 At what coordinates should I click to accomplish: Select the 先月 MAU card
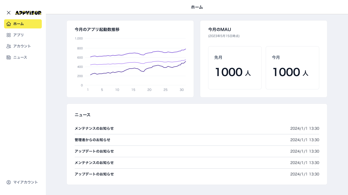[x=235, y=68]
